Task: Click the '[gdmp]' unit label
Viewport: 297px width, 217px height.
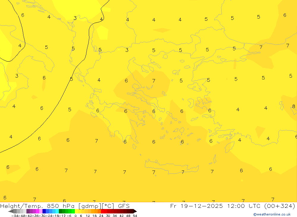Action: click(90, 206)
